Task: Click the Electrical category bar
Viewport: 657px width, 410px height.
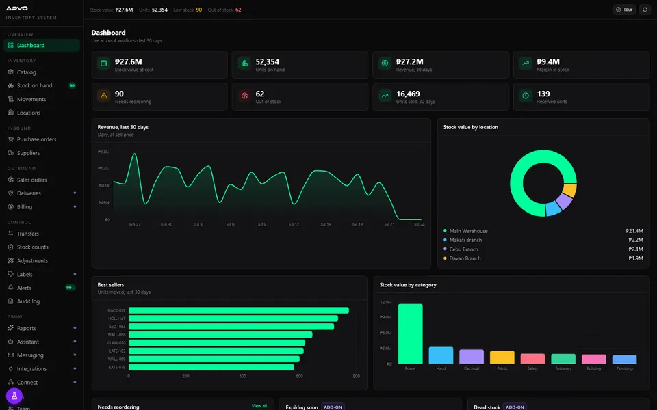Action: (472, 357)
